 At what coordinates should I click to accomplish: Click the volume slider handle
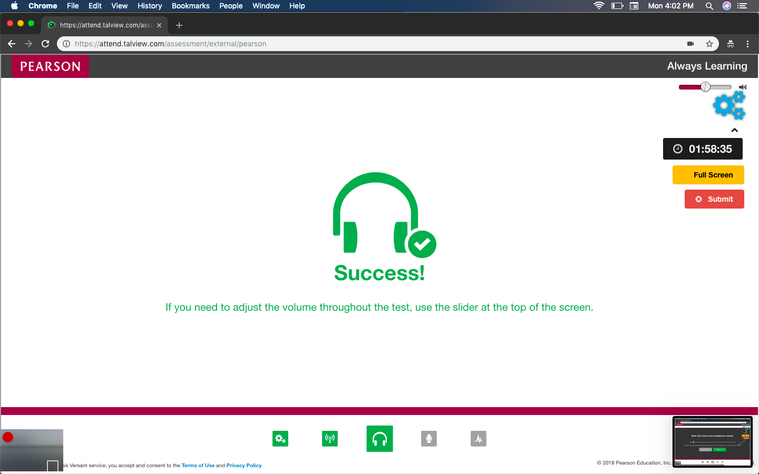click(x=706, y=87)
